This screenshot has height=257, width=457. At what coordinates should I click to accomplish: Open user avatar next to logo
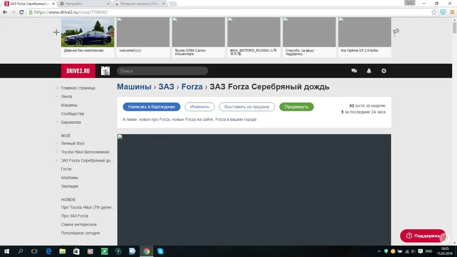[x=105, y=71]
